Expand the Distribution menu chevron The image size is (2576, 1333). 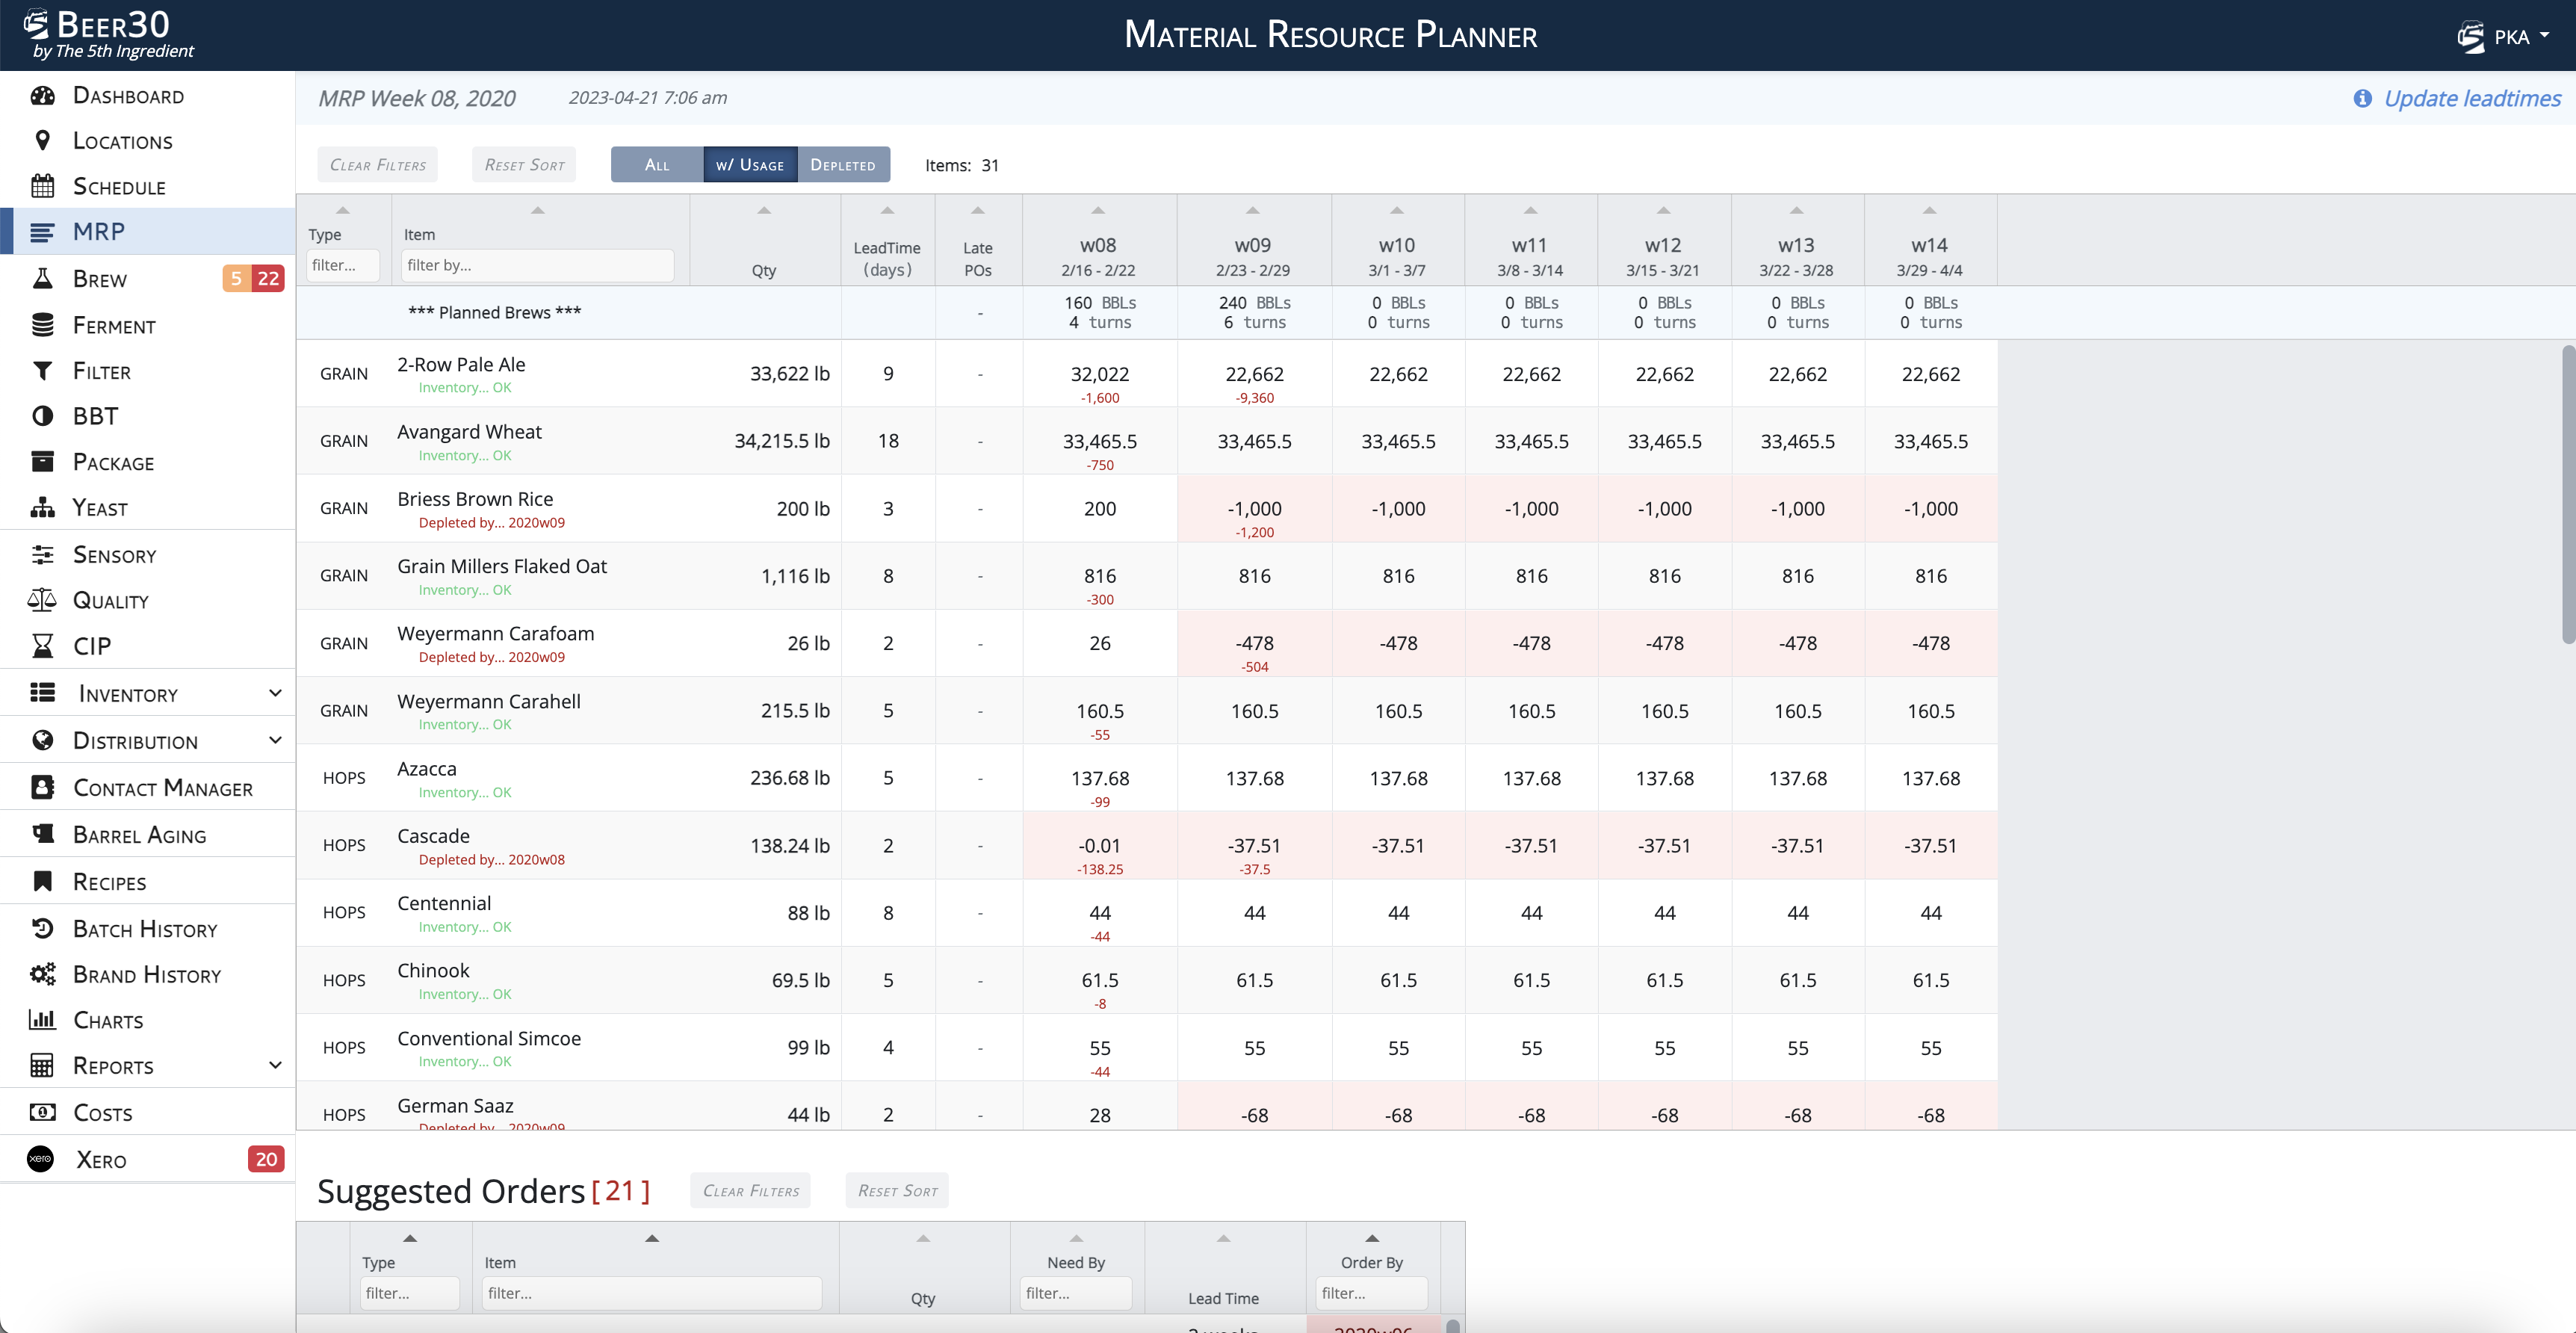[275, 740]
